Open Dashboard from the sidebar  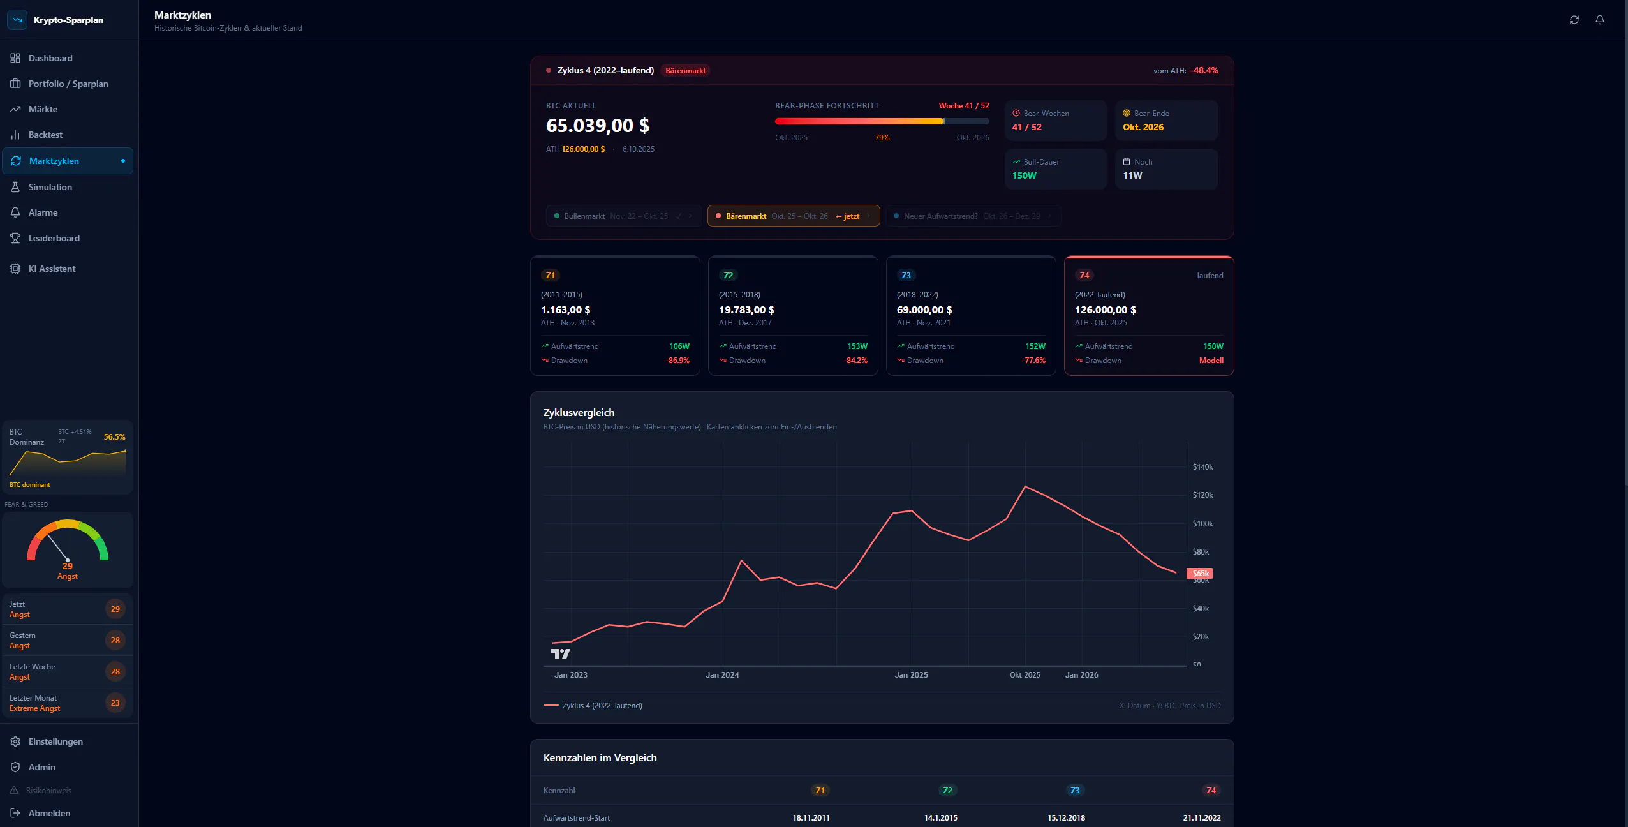[69, 58]
